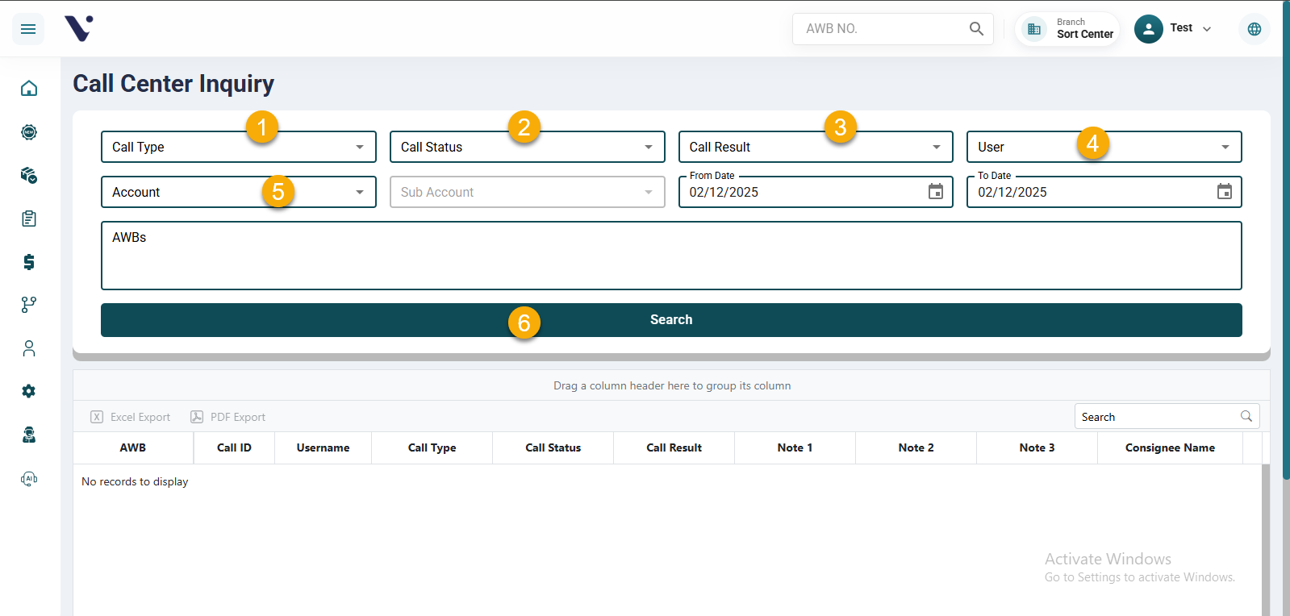Open the clipboard sidebar icon
This screenshot has width=1290, height=616.
click(29, 219)
